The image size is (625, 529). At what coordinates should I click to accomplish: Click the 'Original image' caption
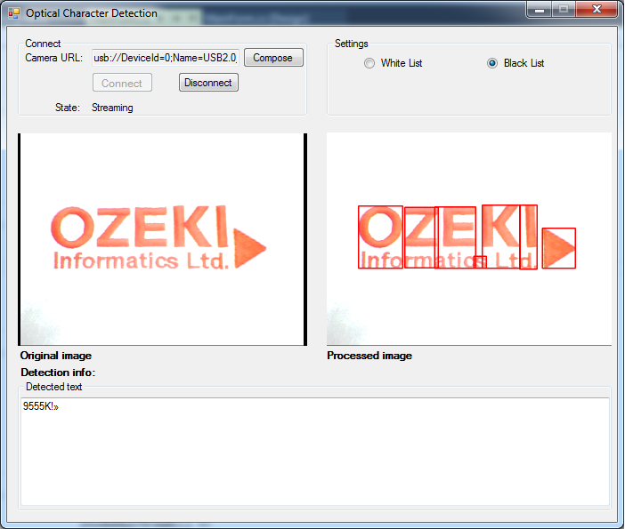pyautogui.click(x=56, y=356)
